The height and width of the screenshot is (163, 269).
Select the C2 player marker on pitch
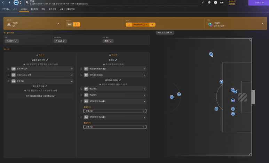[216, 109]
